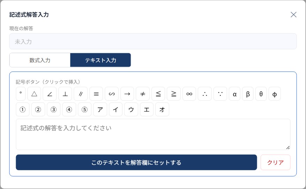306x189 pixels.
Task: Insert the therefore symbol ∴
Action: 205,94
